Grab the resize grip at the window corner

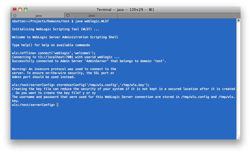pyautogui.click(x=238, y=138)
